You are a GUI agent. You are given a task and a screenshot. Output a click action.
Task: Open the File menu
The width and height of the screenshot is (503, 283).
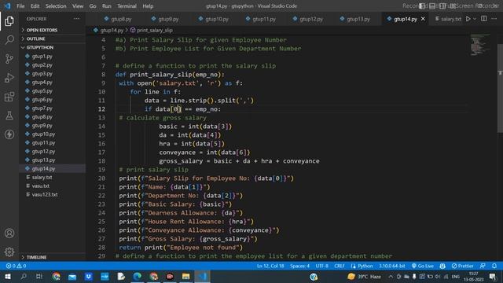[20, 6]
